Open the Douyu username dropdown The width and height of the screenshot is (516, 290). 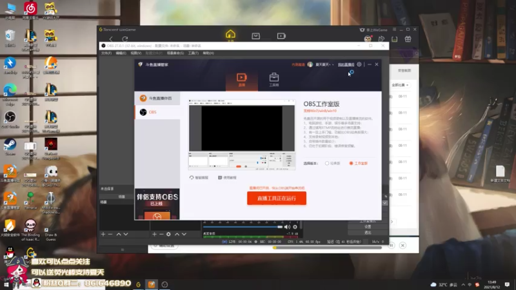tap(324, 64)
